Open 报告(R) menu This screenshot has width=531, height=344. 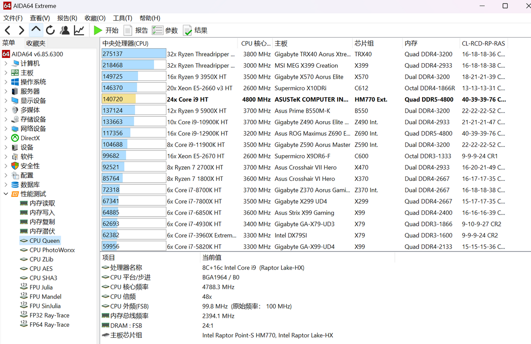coord(67,18)
